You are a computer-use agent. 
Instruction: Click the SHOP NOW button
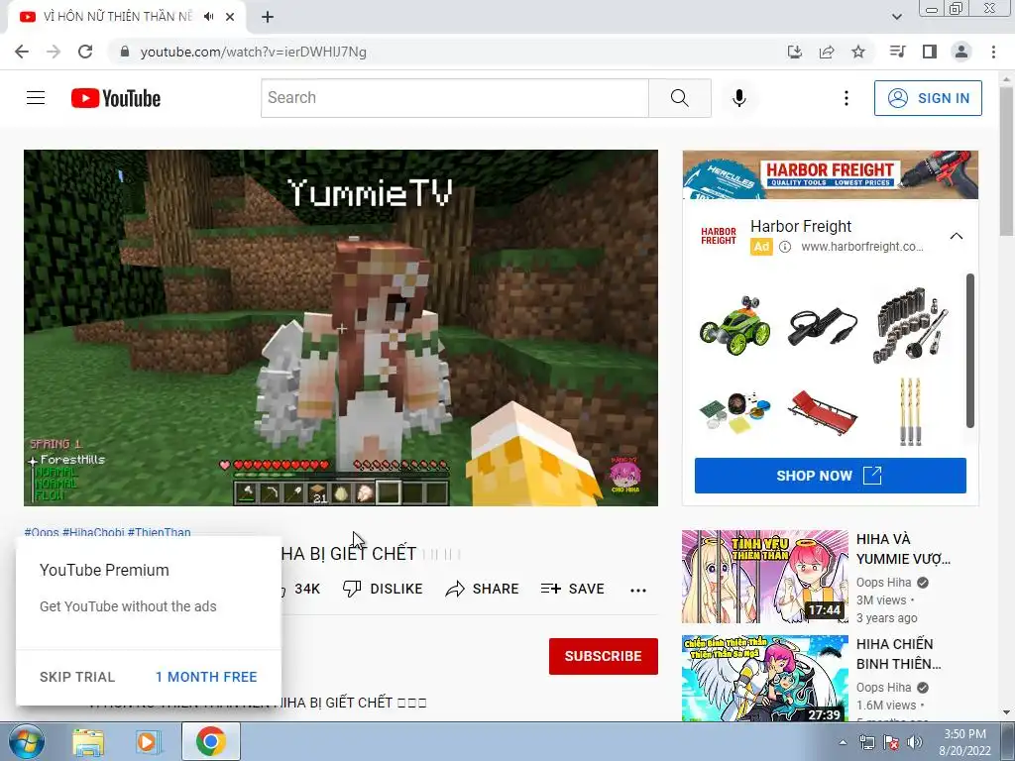coord(830,476)
